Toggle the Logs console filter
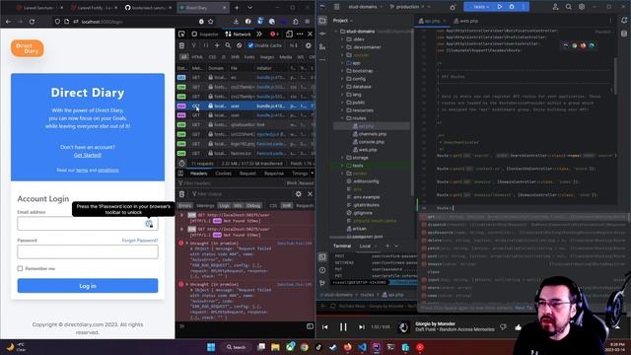The image size is (631, 355). 224,206
